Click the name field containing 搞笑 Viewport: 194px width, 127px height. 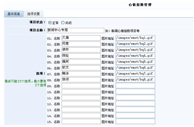(x=81, y=62)
